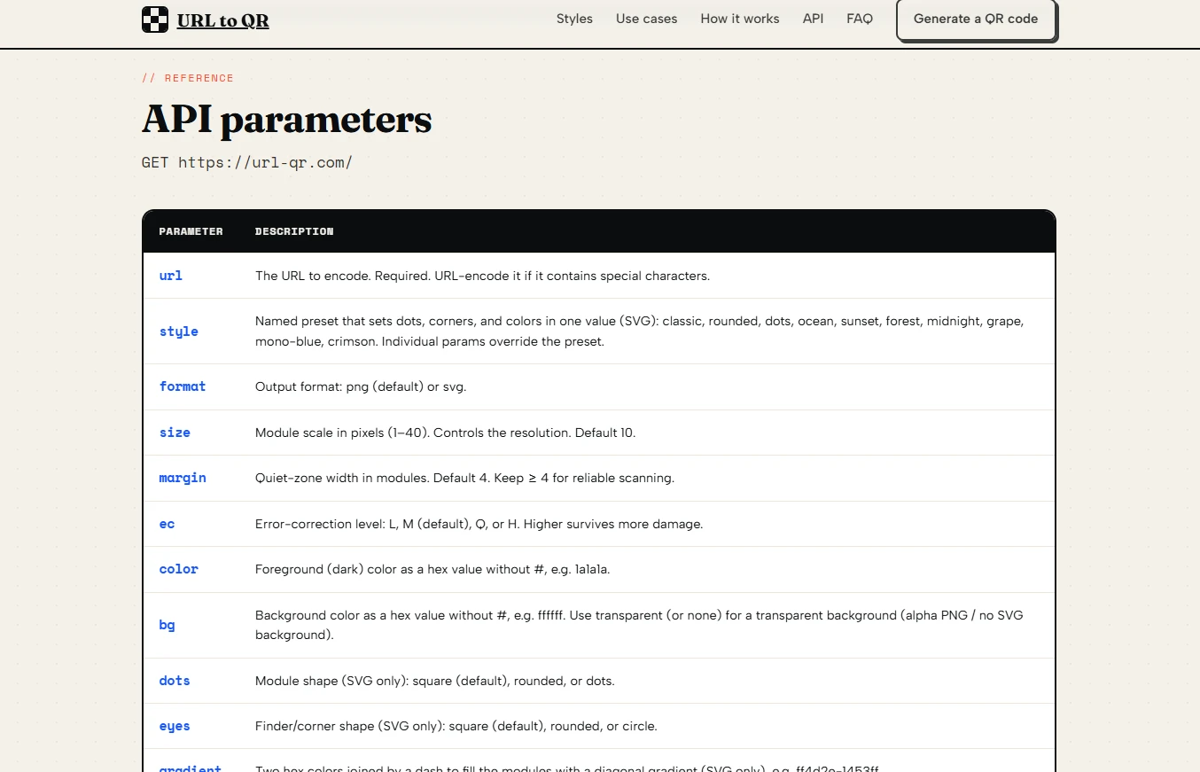The height and width of the screenshot is (772, 1200).
Task: Select the eyes parameter name
Action: [x=175, y=726]
